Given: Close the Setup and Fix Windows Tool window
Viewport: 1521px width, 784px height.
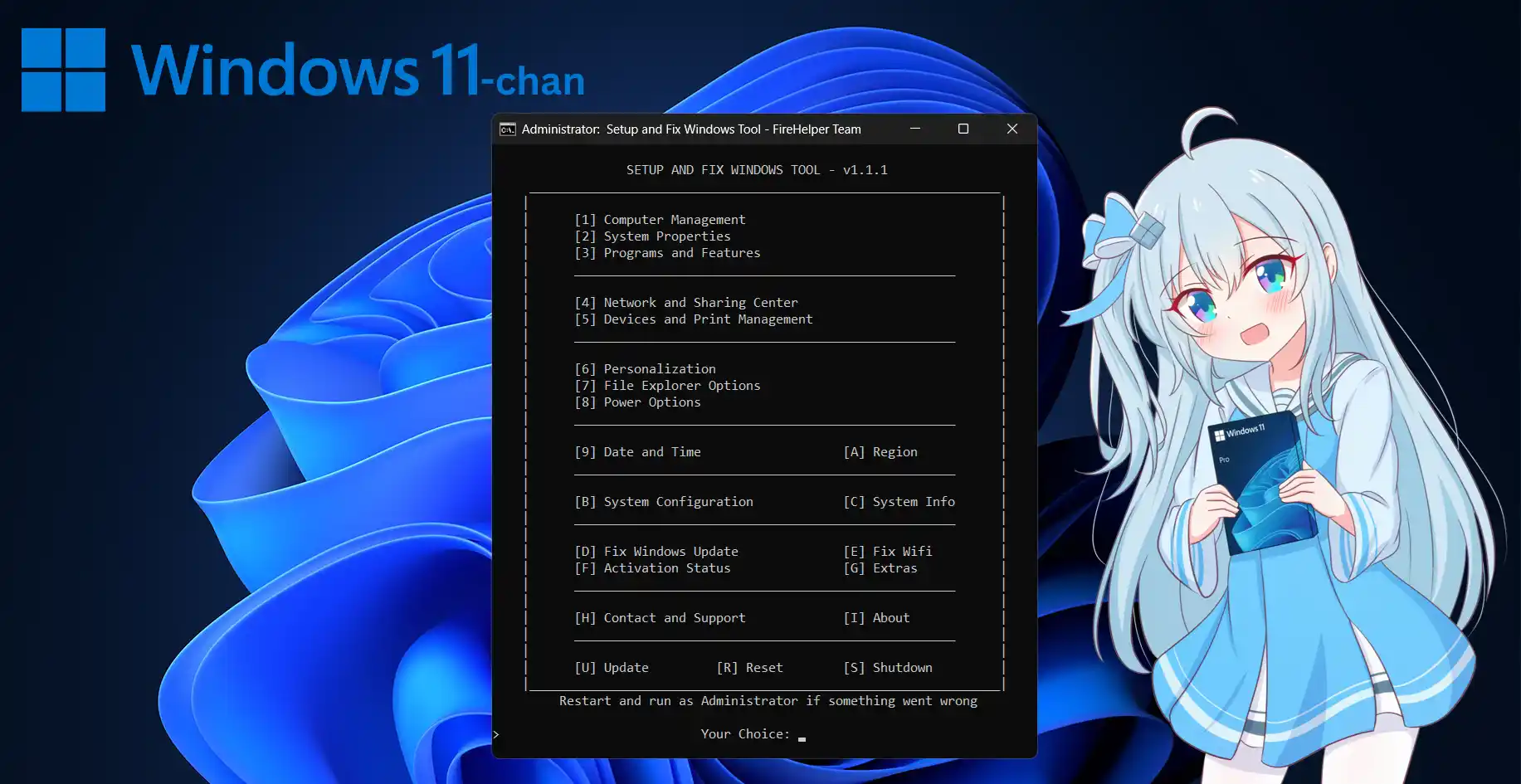Looking at the screenshot, I should [1012, 129].
